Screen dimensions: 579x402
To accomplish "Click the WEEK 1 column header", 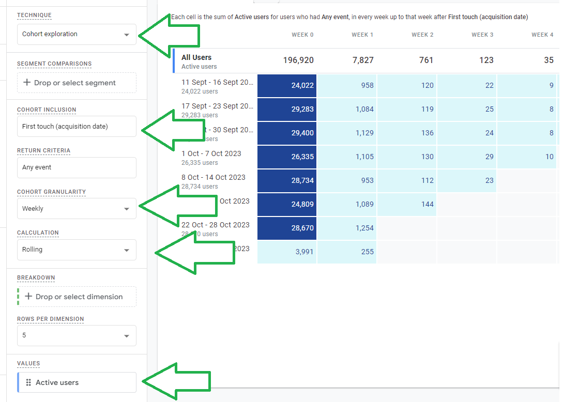I will pos(362,35).
